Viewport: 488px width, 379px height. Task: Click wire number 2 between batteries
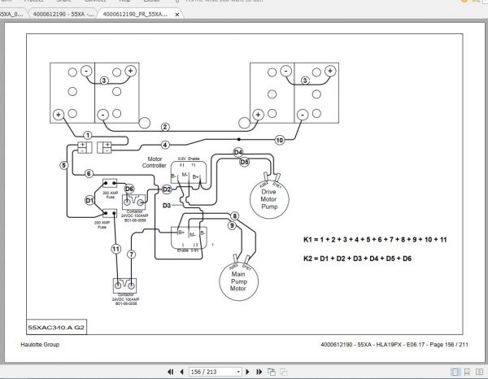pyautogui.click(x=165, y=127)
